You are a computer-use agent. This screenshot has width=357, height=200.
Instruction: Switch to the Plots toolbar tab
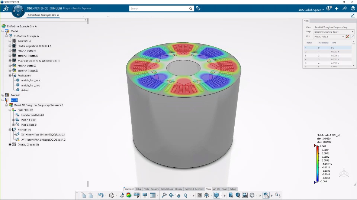point(146,189)
